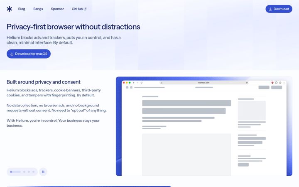
Task: Click the back arrow in mockup toolbar
Action: [x=133, y=83]
